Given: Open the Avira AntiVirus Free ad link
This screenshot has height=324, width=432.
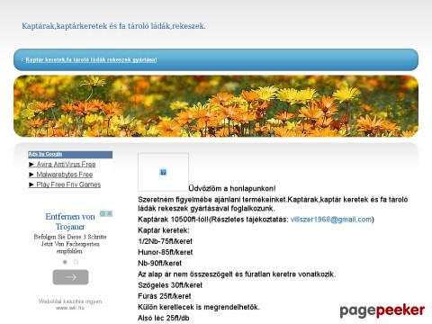Looking at the screenshot, I should [66, 165].
